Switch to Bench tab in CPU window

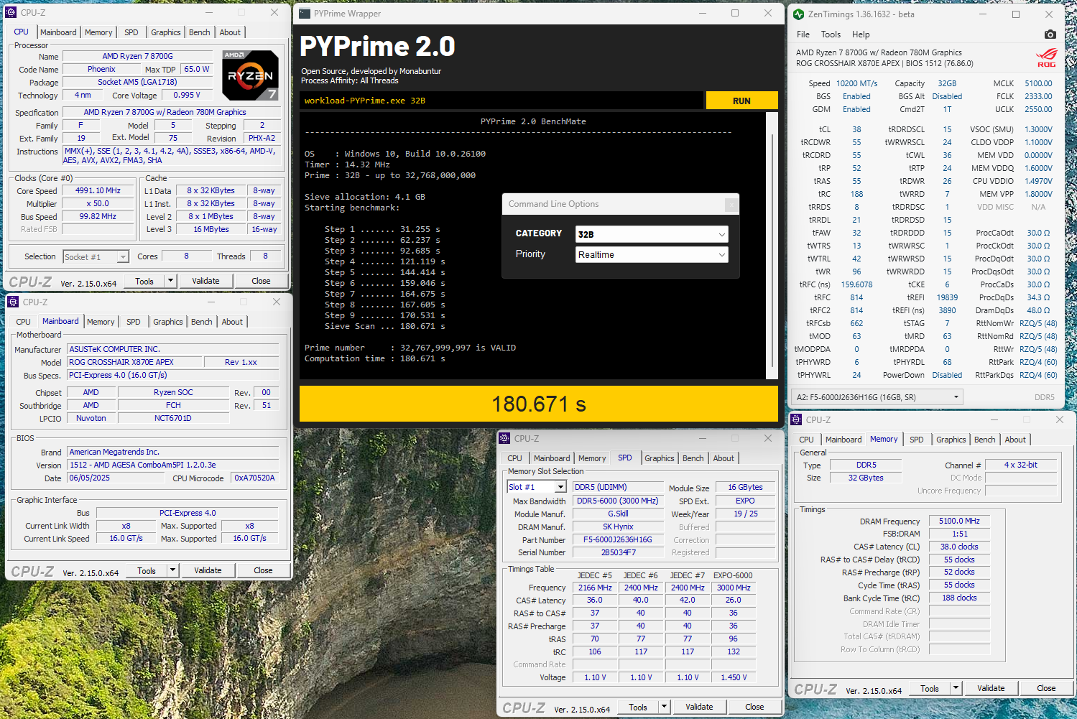[x=200, y=32]
